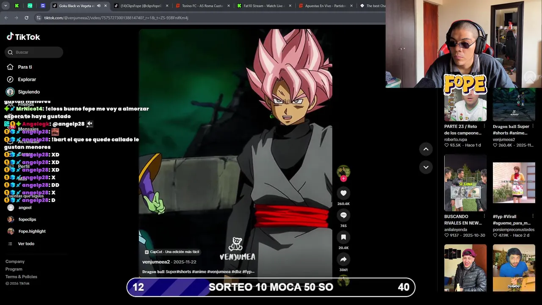Switch to Torino FC - AS Roma tab
Image resolution: width=542 pixels, height=305 pixels.
[x=202, y=6]
